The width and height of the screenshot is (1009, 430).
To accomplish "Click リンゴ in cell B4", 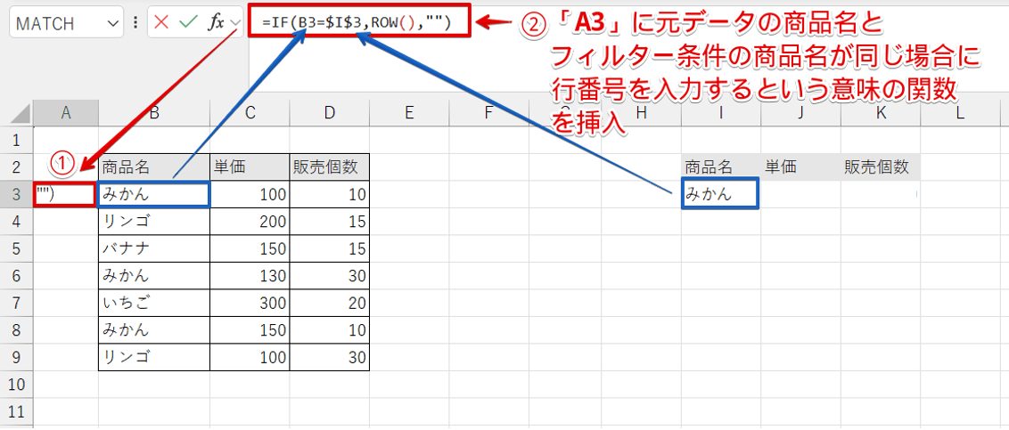I will (x=154, y=221).
